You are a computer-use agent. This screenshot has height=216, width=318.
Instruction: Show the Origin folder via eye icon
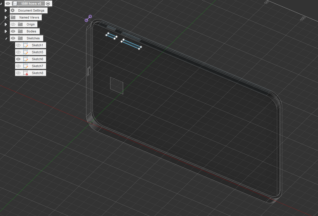click(x=13, y=24)
